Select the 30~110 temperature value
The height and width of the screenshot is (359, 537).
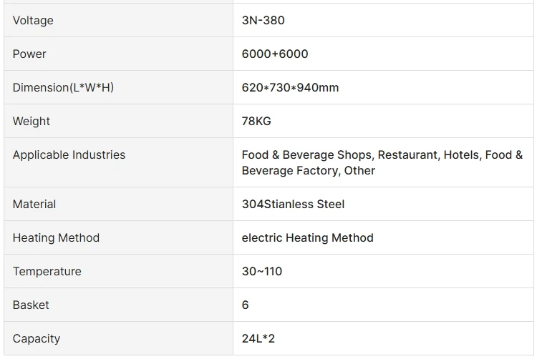[x=262, y=271]
